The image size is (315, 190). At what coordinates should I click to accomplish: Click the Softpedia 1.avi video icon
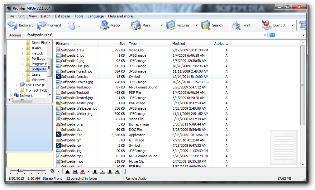point(58,50)
